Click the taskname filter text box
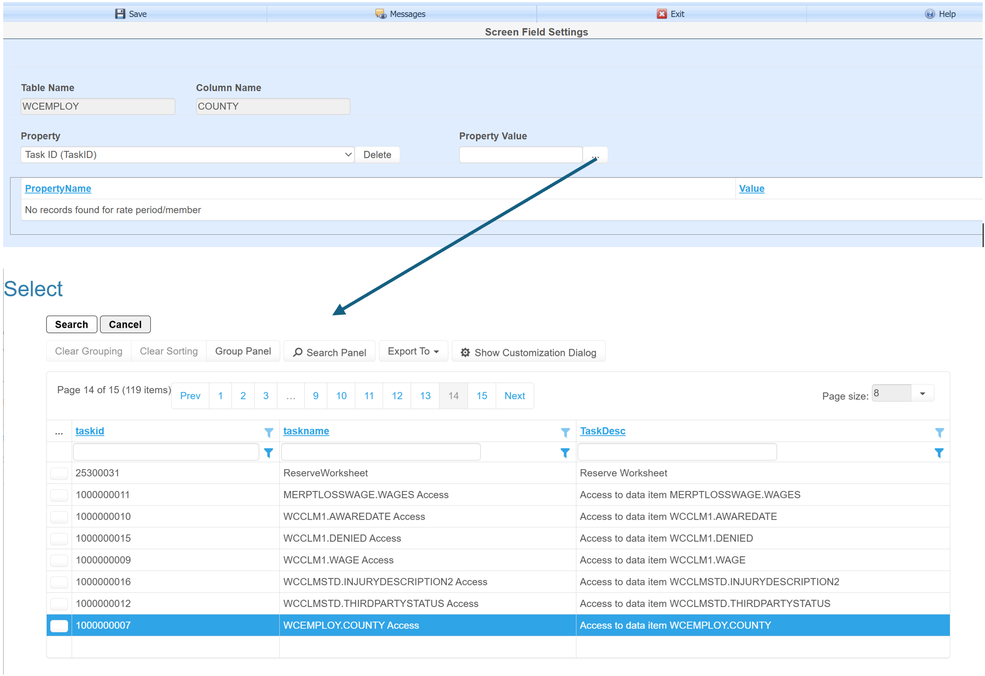This screenshot has width=985, height=676. click(380, 452)
